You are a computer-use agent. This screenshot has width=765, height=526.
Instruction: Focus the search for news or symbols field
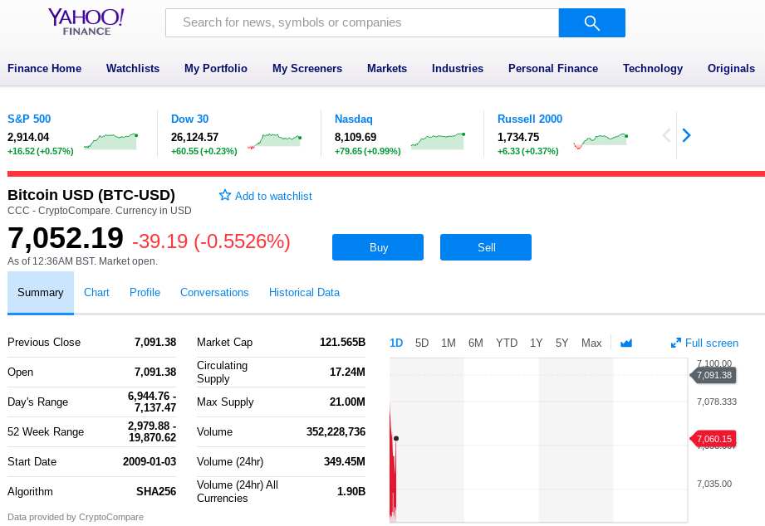pos(362,23)
